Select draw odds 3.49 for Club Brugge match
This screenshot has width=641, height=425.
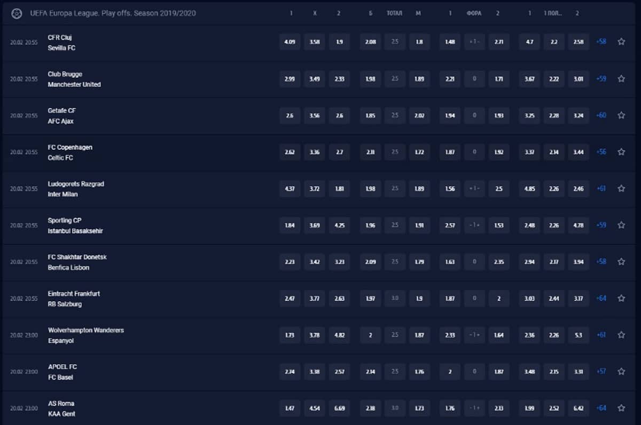(315, 78)
